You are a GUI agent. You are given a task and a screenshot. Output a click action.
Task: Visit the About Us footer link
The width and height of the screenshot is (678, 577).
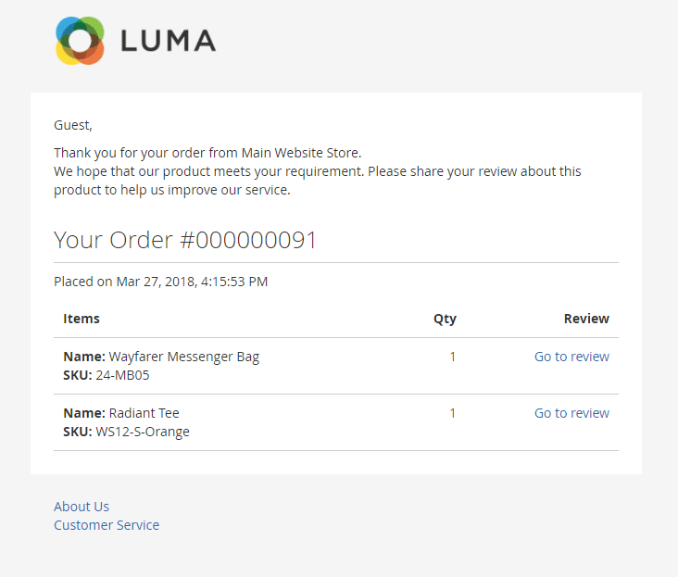pyautogui.click(x=82, y=507)
